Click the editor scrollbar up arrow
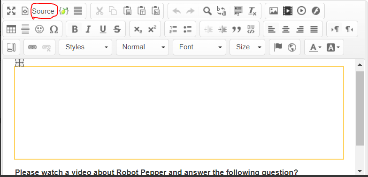 click(x=360, y=65)
